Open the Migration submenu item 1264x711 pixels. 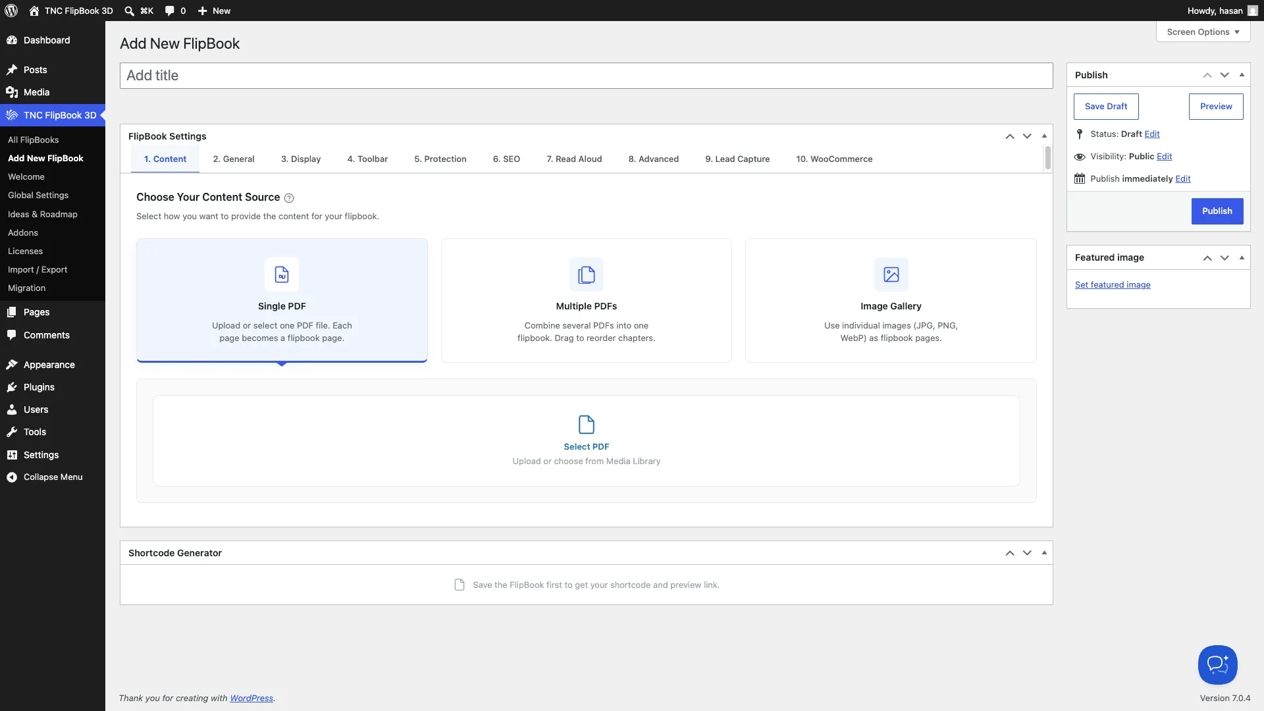pyautogui.click(x=27, y=288)
